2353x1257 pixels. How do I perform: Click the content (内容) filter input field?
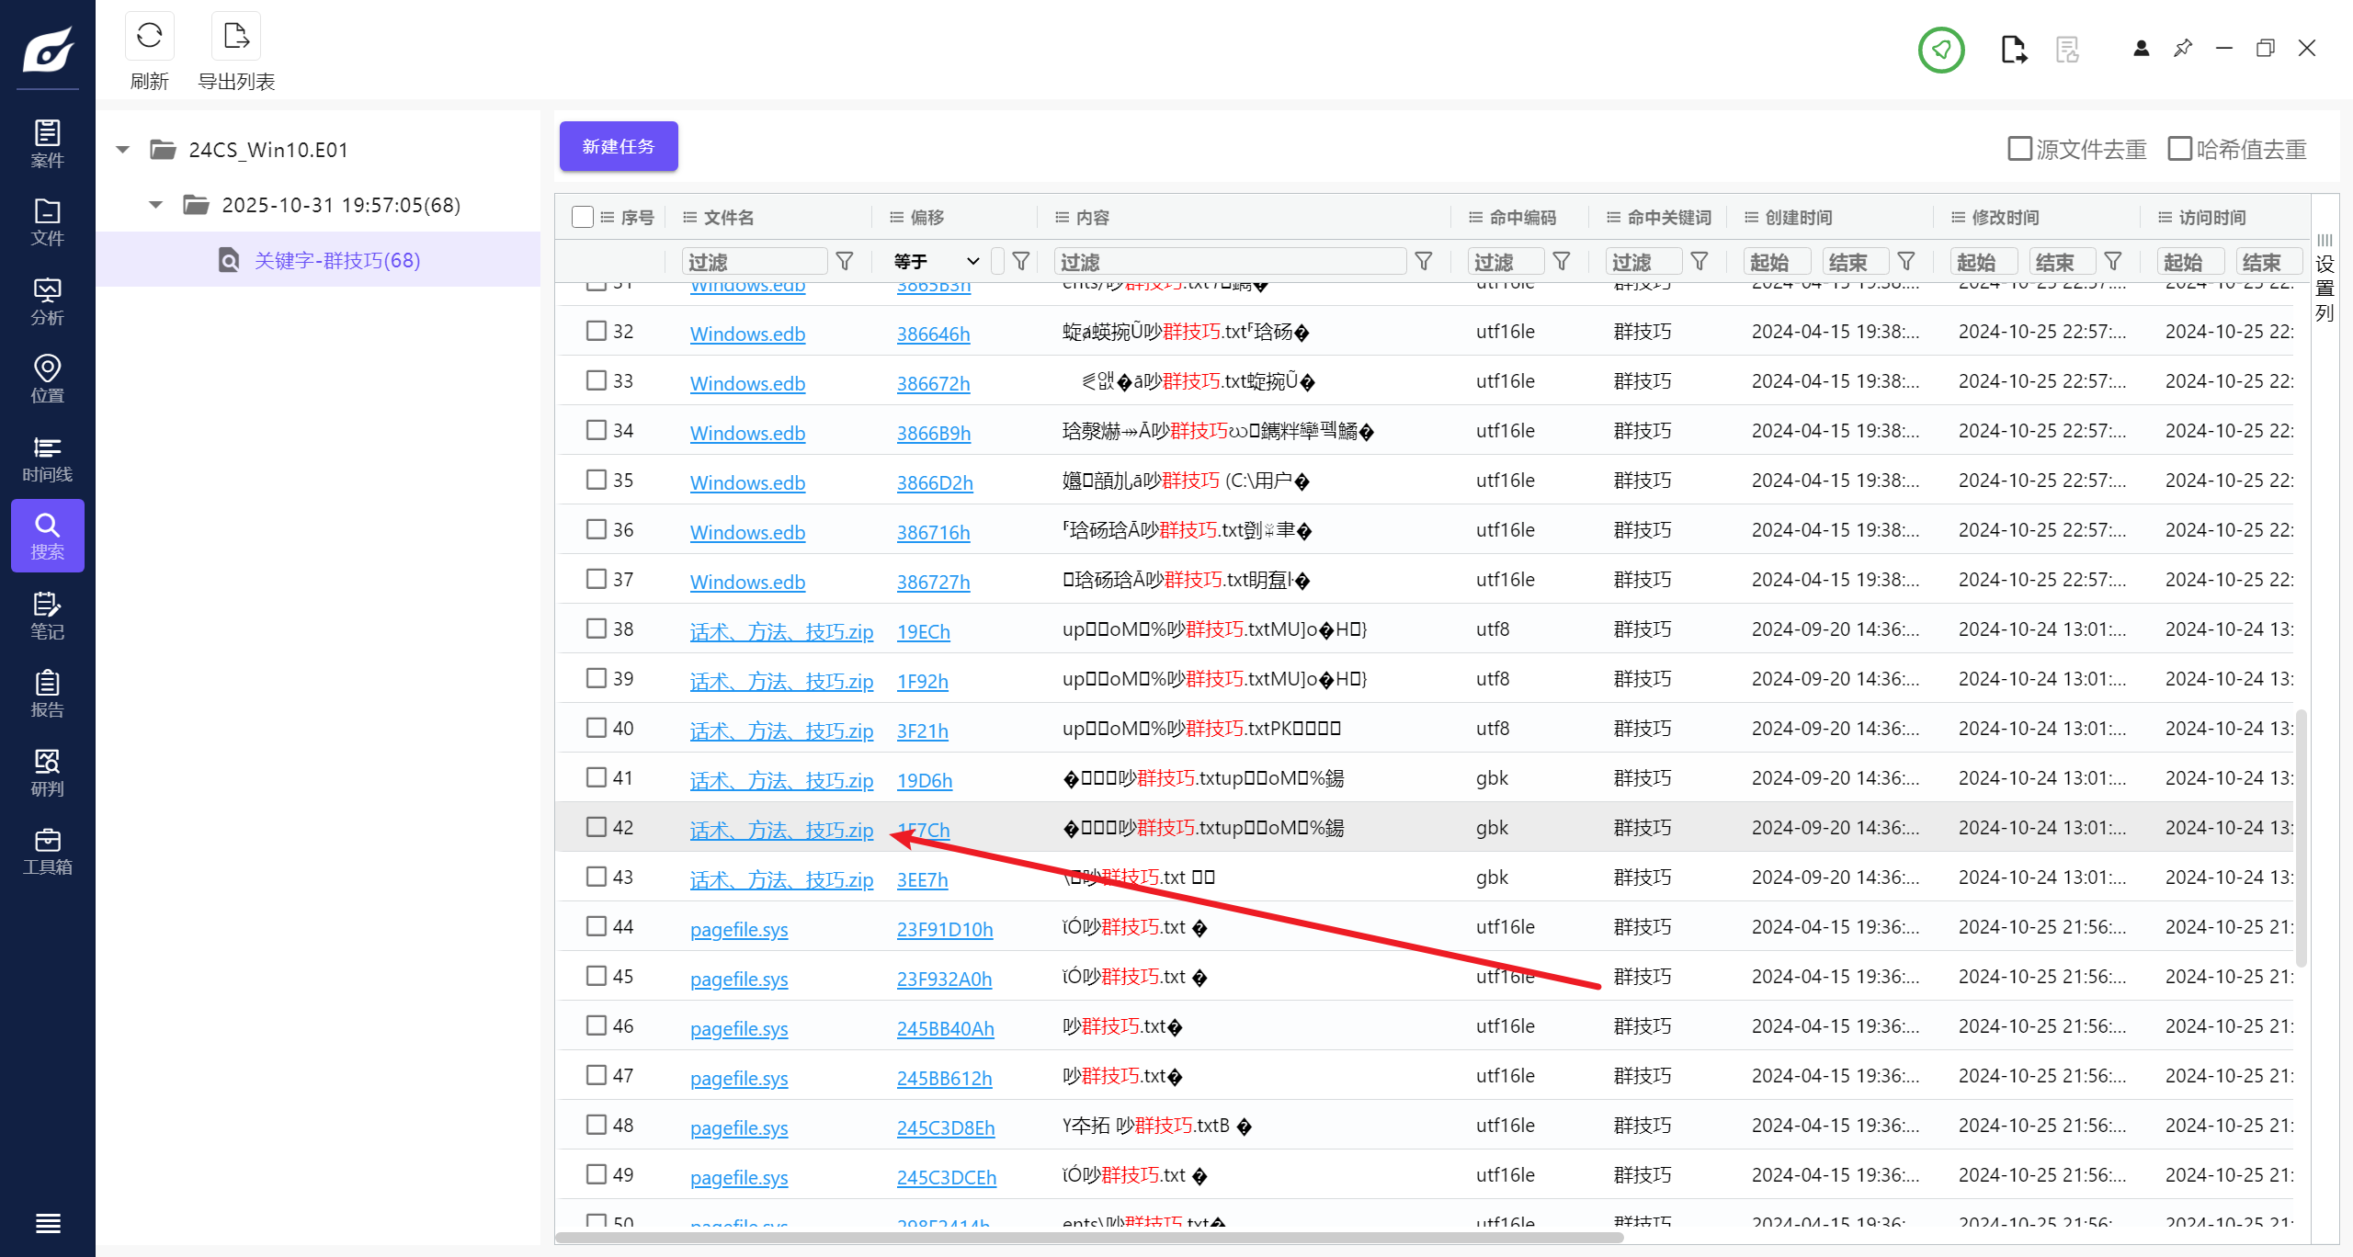click(x=1229, y=262)
